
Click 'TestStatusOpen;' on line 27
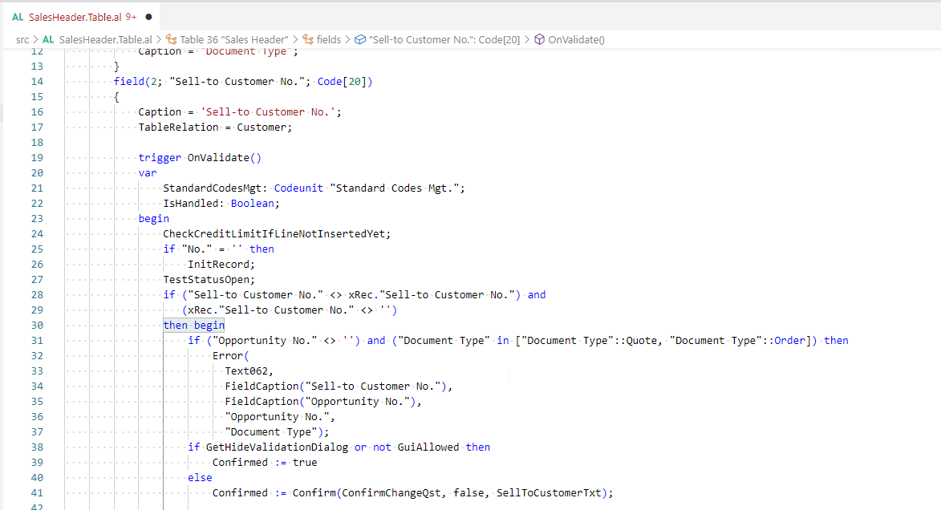tap(209, 280)
